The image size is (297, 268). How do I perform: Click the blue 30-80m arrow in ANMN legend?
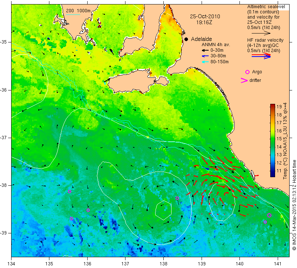[x=205, y=56]
